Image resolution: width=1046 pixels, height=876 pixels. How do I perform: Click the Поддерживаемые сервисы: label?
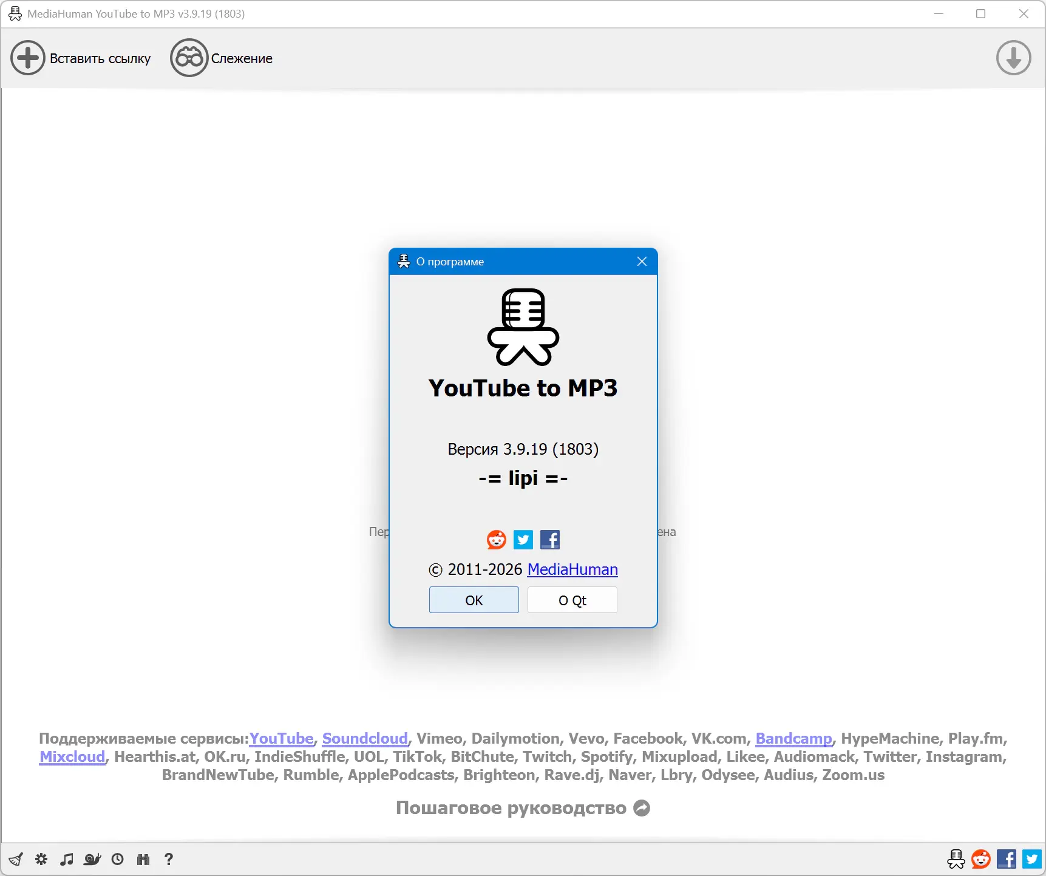[144, 739]
